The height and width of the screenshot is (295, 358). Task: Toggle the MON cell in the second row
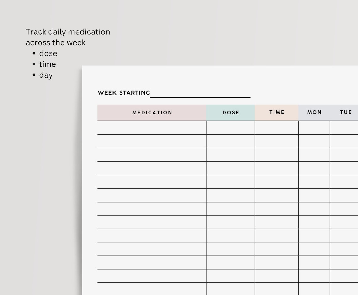pyautogui.click(x=314, y=141)
